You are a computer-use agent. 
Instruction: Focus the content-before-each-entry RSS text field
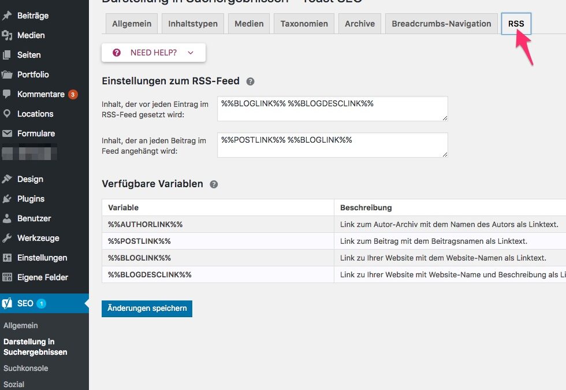click(332, 109)
